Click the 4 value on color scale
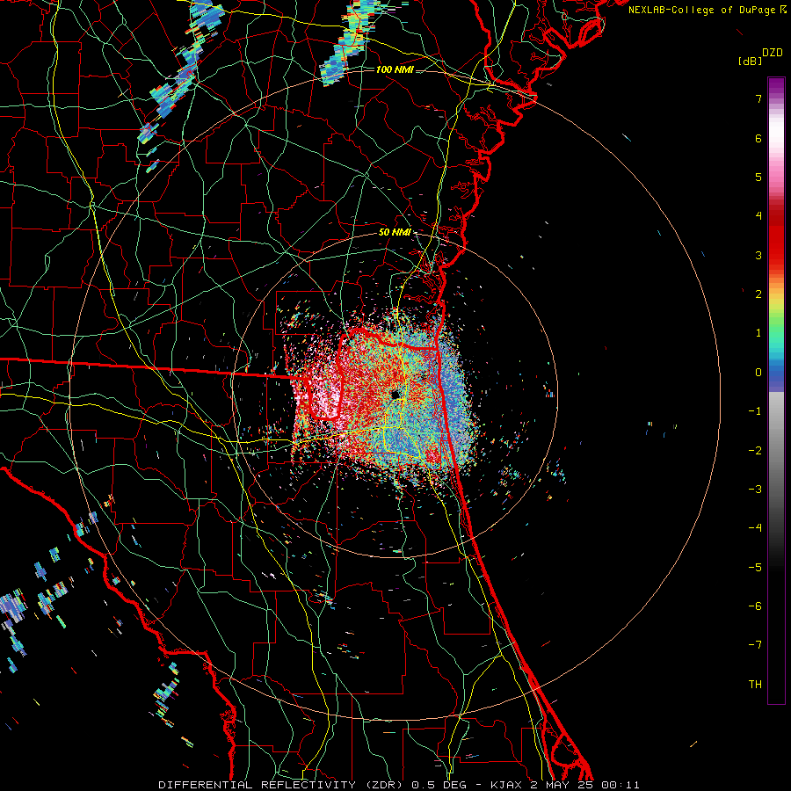Screen dimensions: 791x791 pos(758,216)
